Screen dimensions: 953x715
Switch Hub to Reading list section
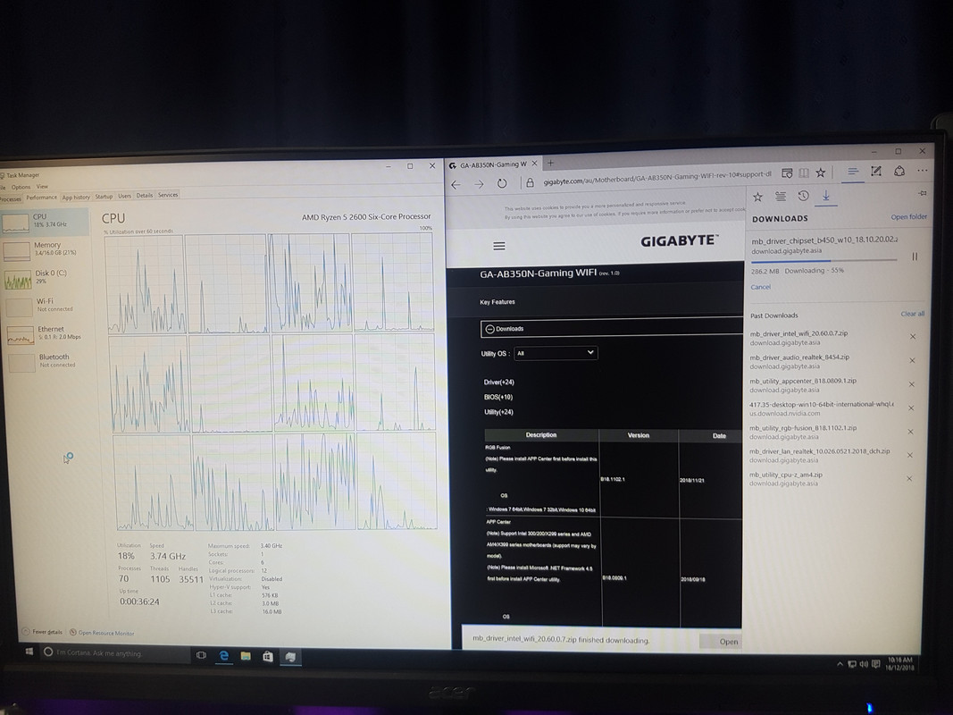click(x=781, y=197)
